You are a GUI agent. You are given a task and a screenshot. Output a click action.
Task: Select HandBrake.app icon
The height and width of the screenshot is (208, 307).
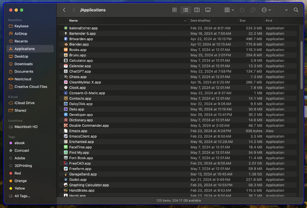(x=66, y=190)
